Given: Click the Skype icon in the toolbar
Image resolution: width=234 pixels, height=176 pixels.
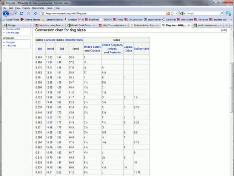Looking at the screenshot, I should pyautogui.click(x=228, y=13).
